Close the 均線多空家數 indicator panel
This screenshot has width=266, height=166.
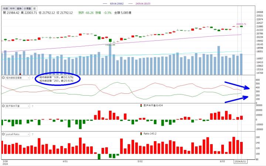[x=3, y=78]
